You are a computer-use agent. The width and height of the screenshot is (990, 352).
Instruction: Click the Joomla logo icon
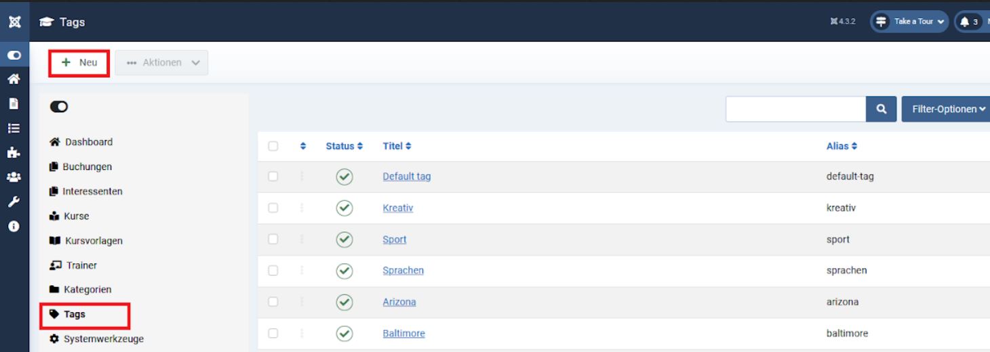click(x=14, y=22)
